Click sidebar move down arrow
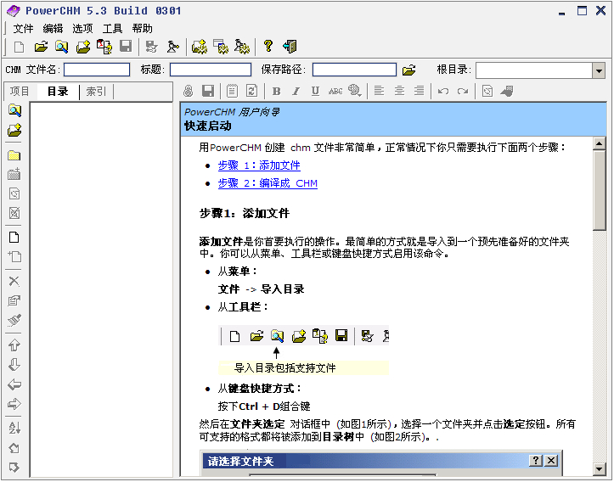Image resolution: width=614 pixels, height=482 pixels. pyautogui.click(x=14, y=365)
